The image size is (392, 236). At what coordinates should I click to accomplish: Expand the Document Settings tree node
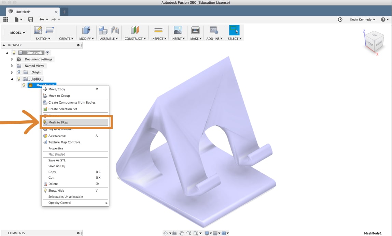tap(12, 59)
